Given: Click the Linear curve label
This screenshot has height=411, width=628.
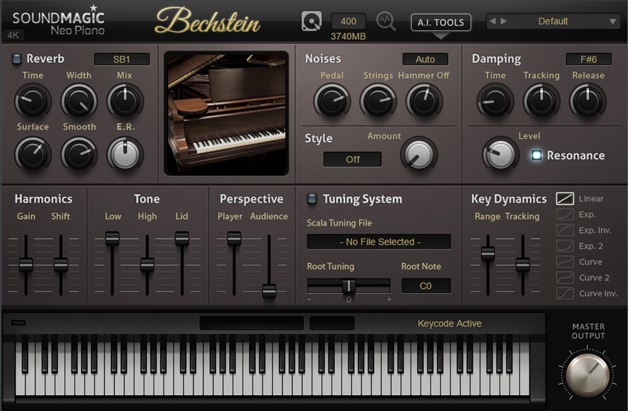Looking at the screenshot, I should tap(591, 199).
